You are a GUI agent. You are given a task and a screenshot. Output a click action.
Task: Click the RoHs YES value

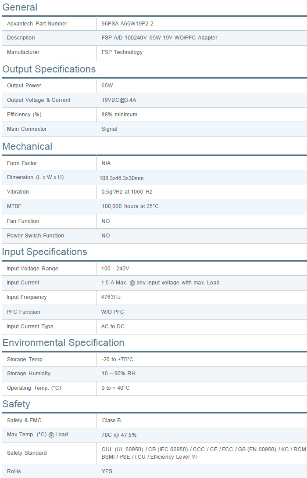click(x=107, y=471)
